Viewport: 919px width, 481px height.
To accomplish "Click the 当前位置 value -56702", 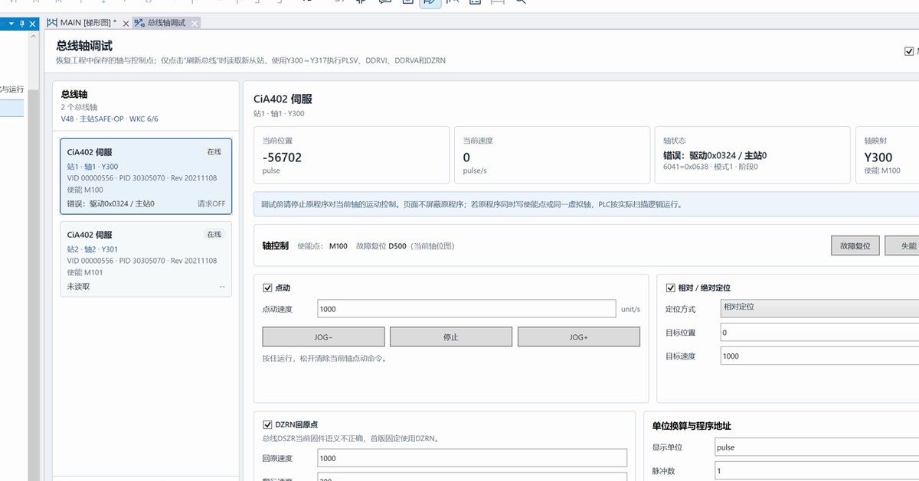I will tap(282, 158).
